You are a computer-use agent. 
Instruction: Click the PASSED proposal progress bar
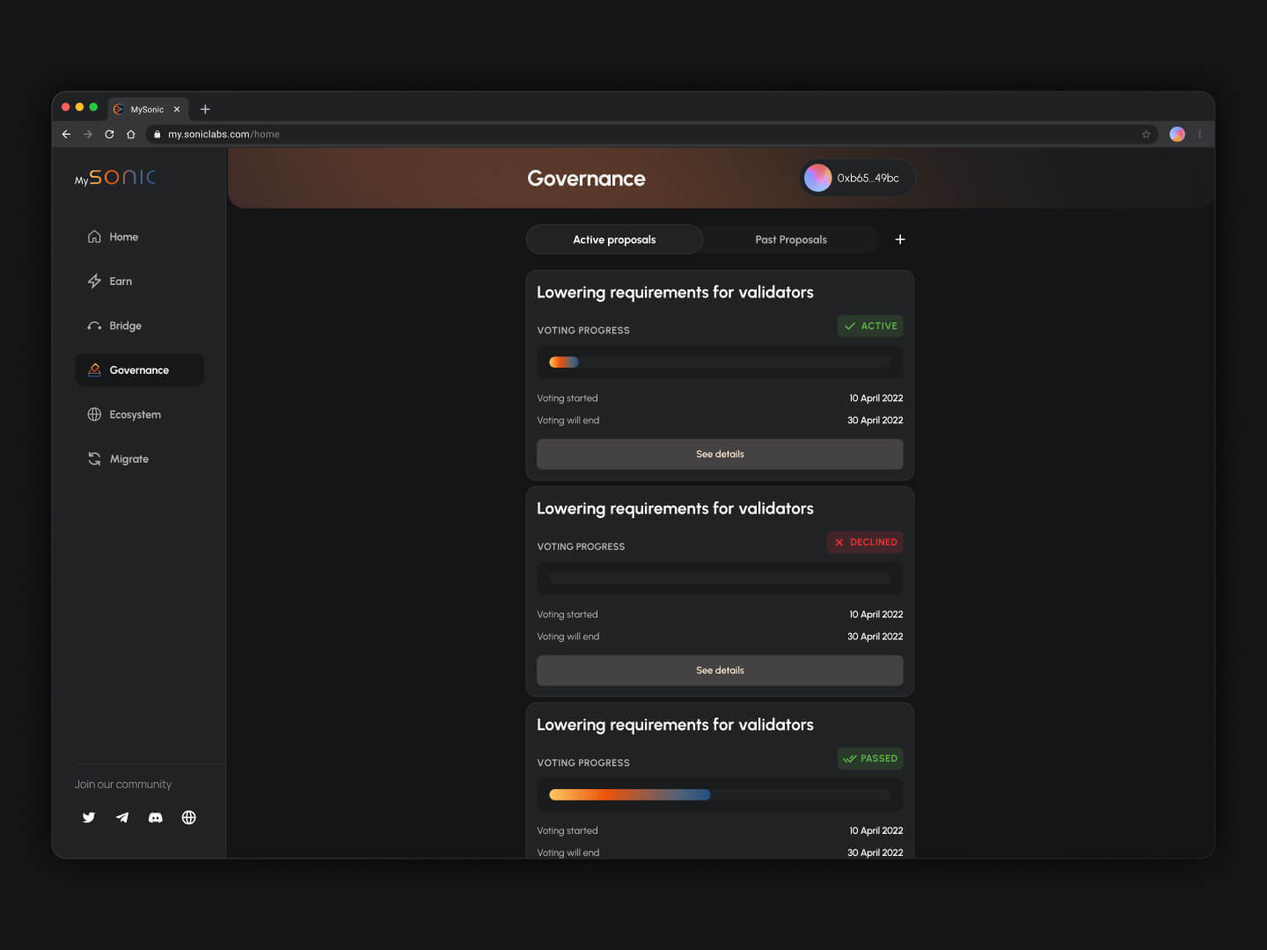(720, 794)
